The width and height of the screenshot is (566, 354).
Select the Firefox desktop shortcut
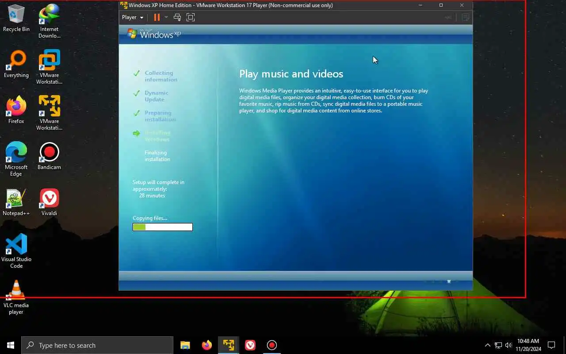16,110
